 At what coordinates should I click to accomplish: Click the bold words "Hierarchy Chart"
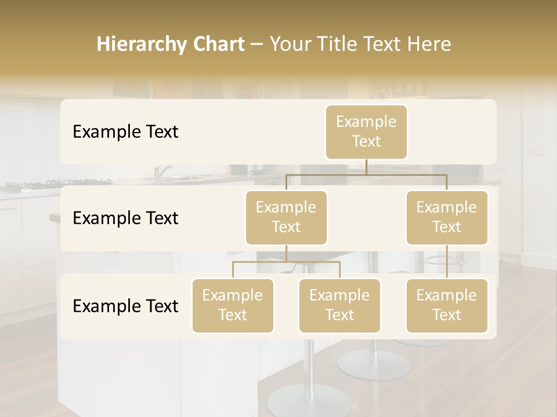171,44
